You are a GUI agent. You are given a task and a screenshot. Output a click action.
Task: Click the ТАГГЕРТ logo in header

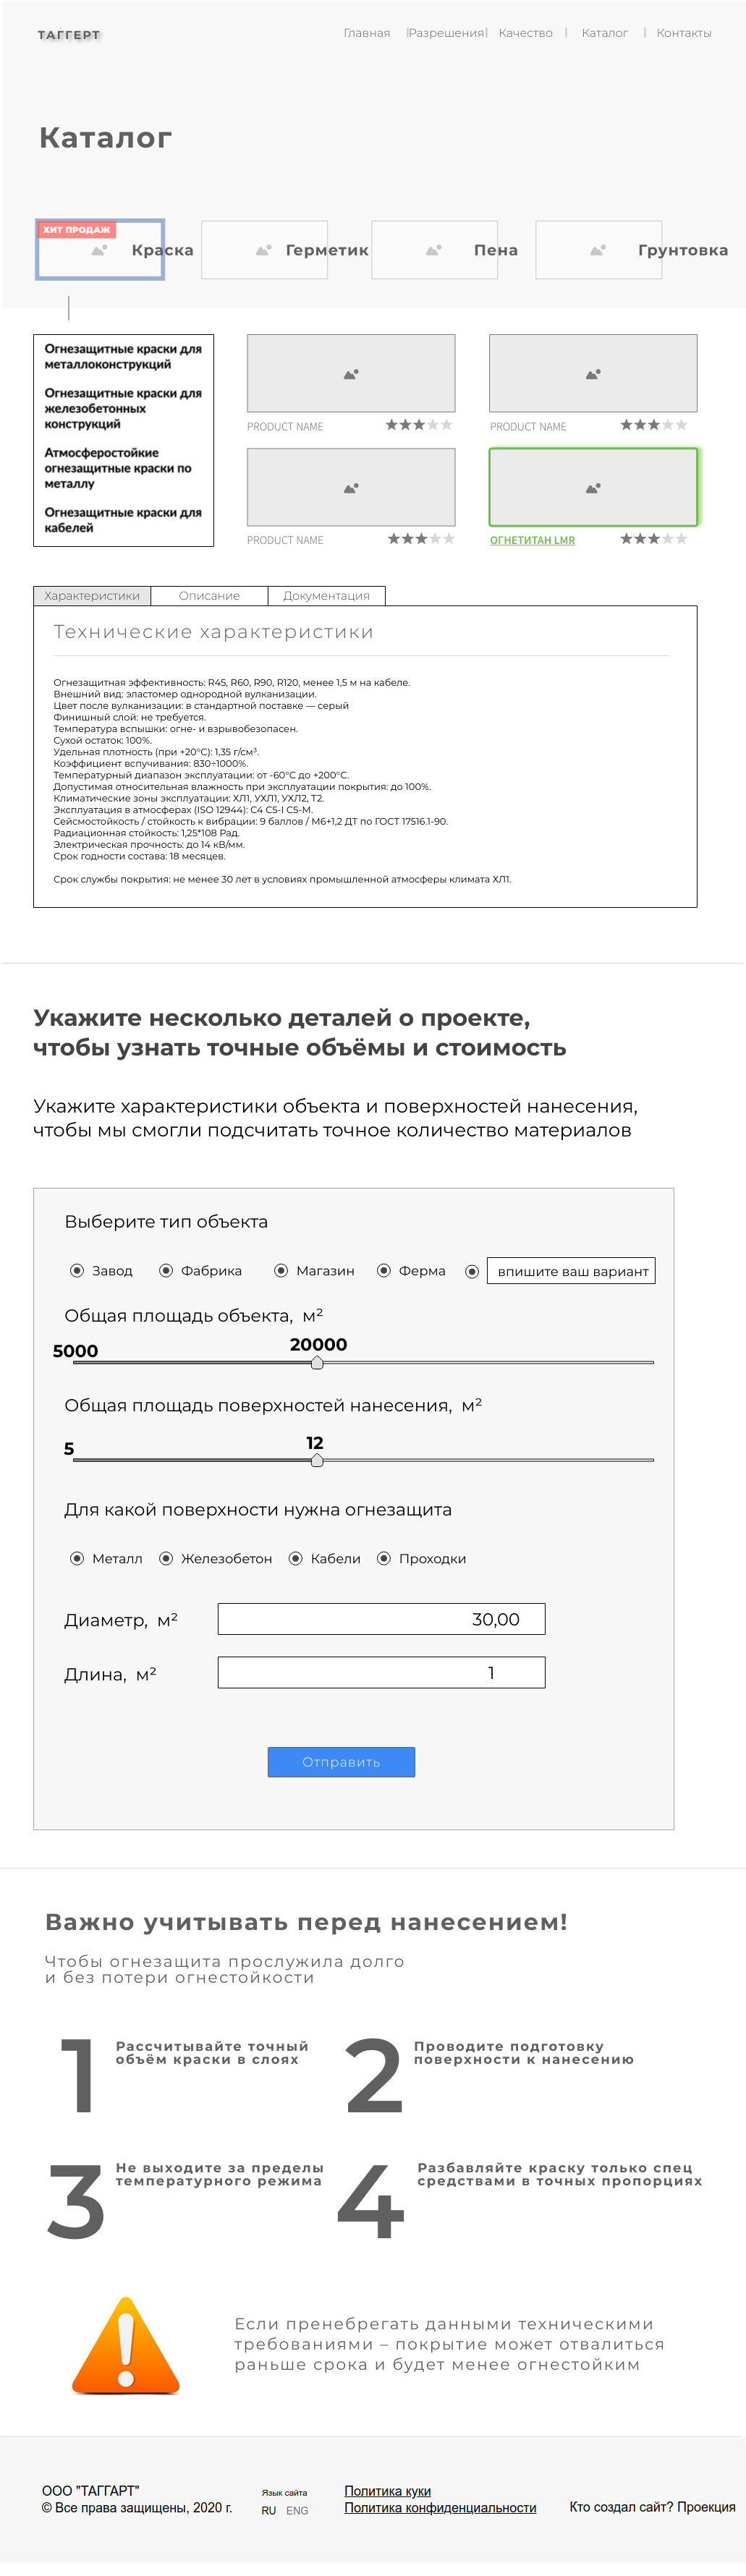tap(69, 35)
